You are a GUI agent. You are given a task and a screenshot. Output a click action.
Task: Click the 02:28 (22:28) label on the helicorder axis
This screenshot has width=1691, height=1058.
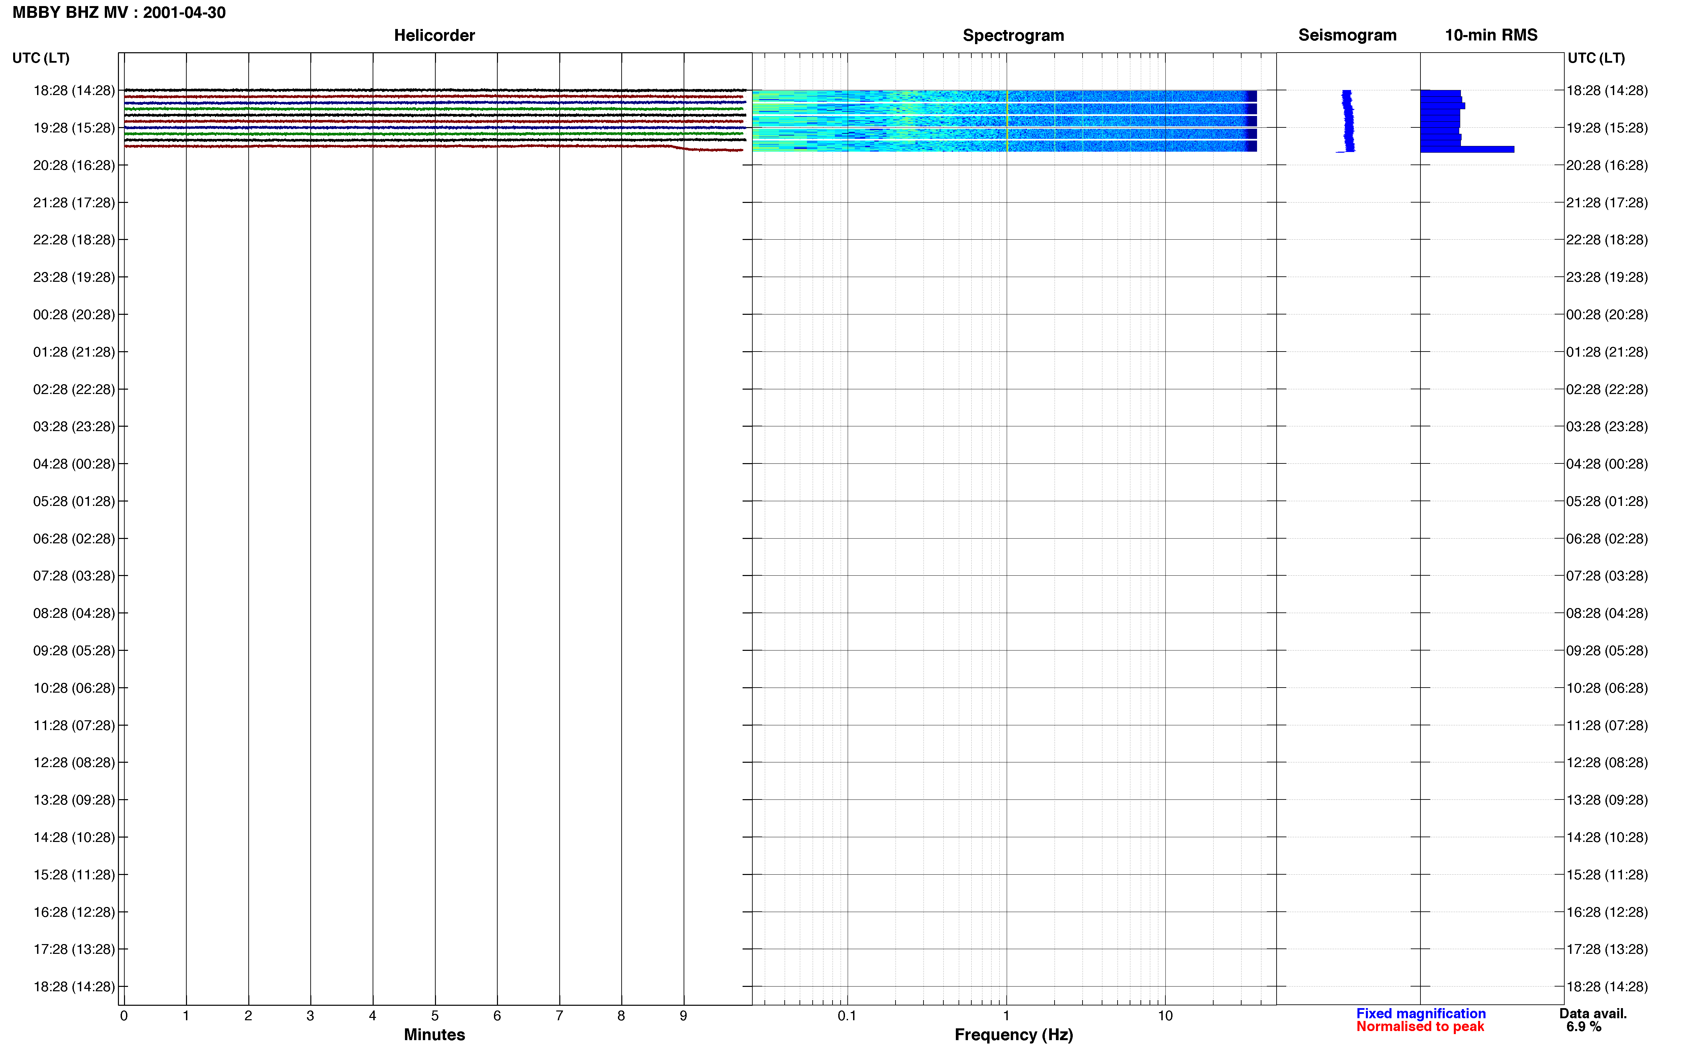tap(74, 389)
